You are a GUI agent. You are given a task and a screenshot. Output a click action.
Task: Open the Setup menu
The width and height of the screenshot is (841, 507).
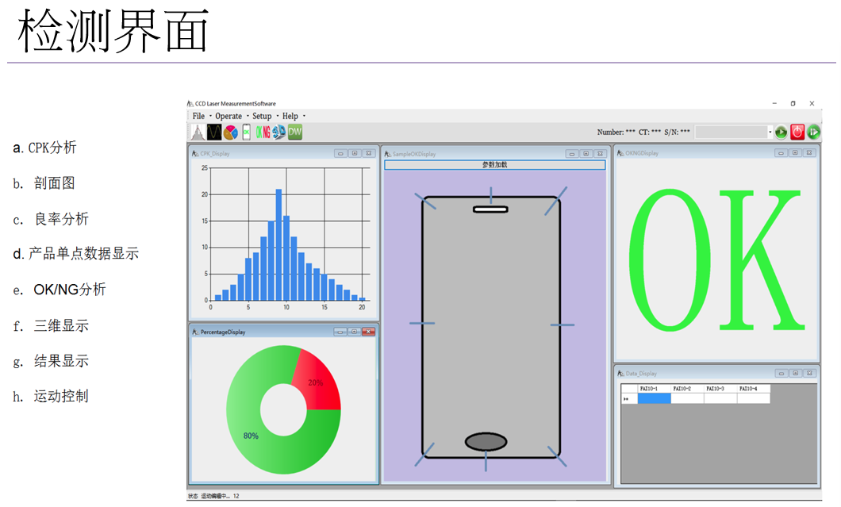(x=262, y=116)
